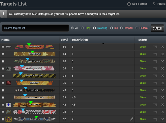This screenshot has width=166, height=123.
Task: Attack the level 50 target CUTEHONEY
Action: pyautogui.click(x=155, y=47)
